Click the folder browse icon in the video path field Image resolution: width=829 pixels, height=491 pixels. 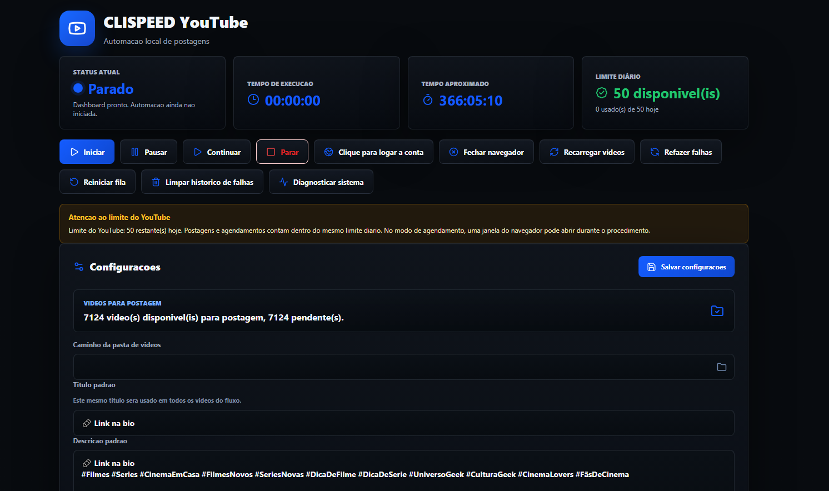(722, 367)
